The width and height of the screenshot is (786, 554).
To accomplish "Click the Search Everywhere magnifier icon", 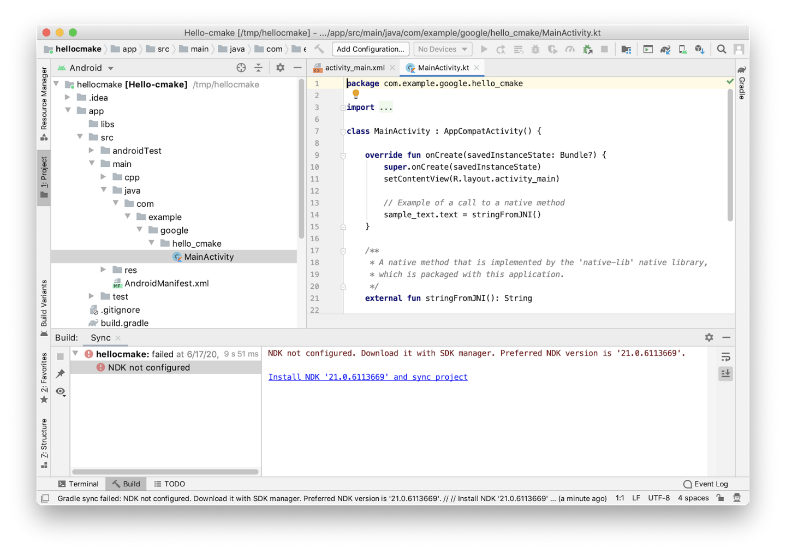I will tap(721, 49).
